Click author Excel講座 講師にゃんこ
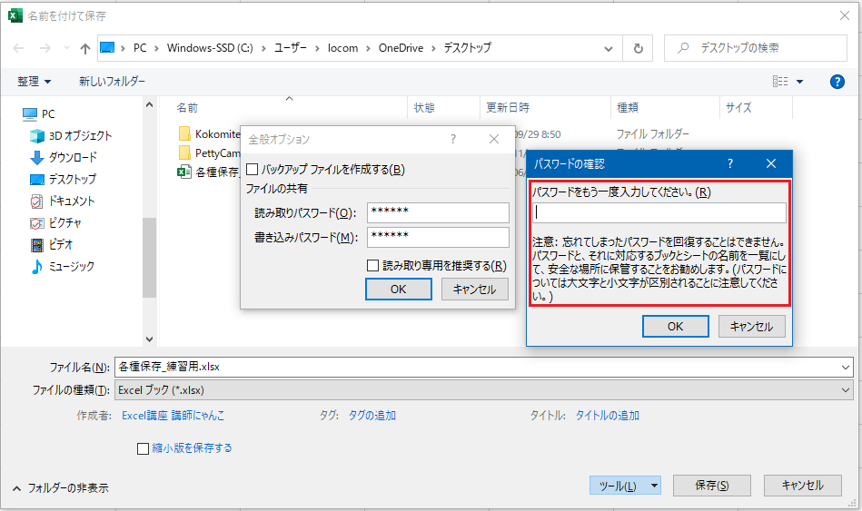862x511 pixels. click(173, 416)
